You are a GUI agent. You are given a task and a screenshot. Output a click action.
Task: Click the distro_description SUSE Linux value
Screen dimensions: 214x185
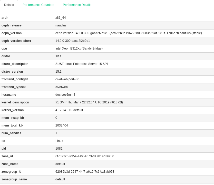tap(82, 64)
